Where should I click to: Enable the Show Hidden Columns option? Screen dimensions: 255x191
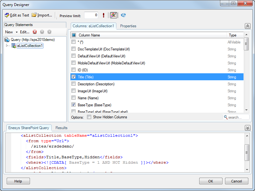pyautogui.click(x=89, y=117)
